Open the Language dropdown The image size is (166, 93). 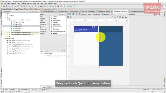pyautogui.click(x=106, y=14)
